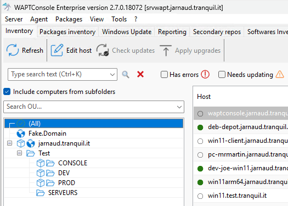Click the Fake.Domain globe icon
Viewport: 288px width, 206px height.
point(21,133)
